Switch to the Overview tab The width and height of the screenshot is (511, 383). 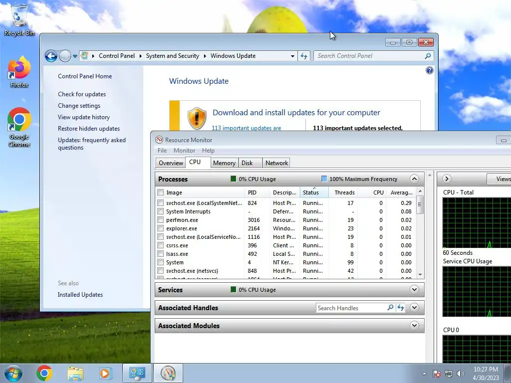(x=171, y=163)
